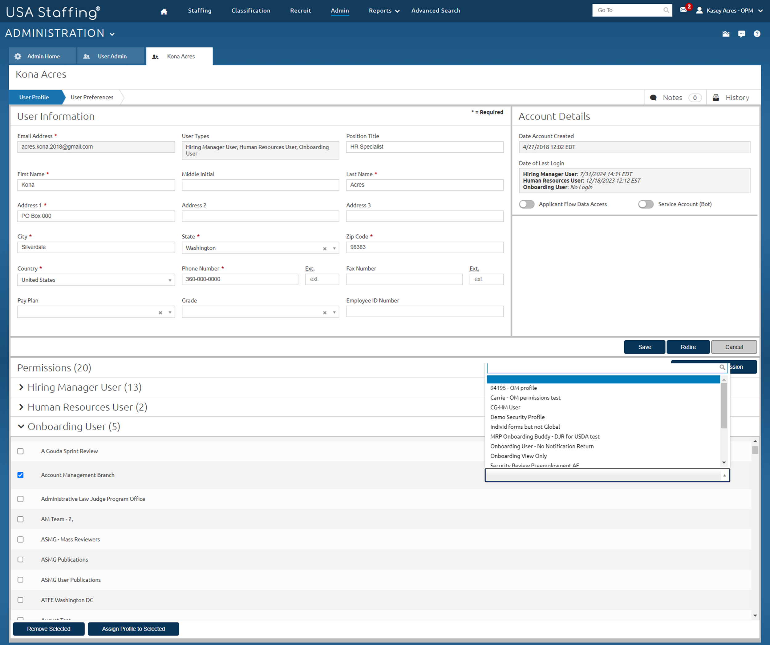Open the Grade dropdown arrow
Screen dimensions: 770x645
tap(334, 313)
